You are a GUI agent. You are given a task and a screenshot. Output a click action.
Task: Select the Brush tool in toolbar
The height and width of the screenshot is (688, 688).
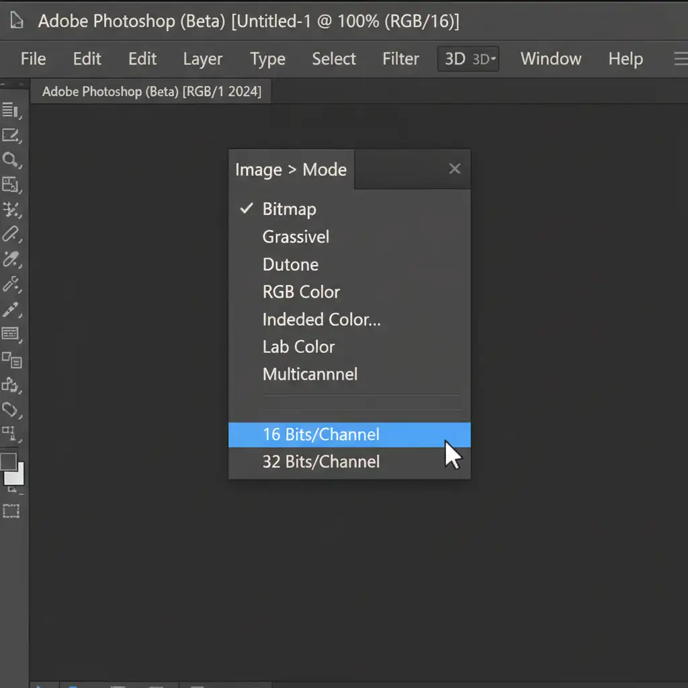click(11, 309)
